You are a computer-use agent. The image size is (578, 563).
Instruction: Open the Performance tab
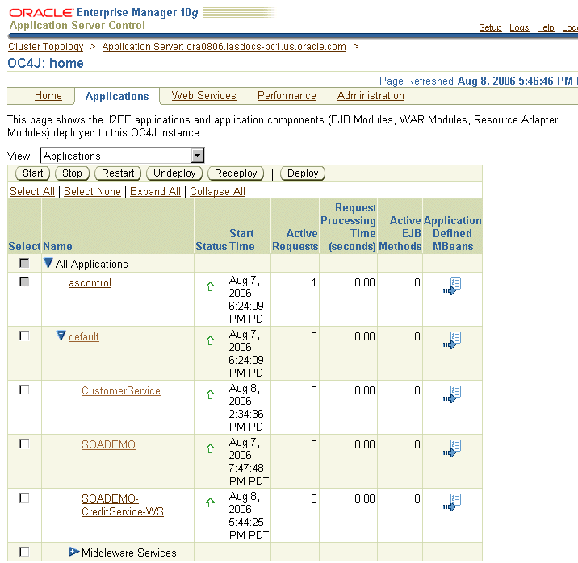[x=287, y=96]
